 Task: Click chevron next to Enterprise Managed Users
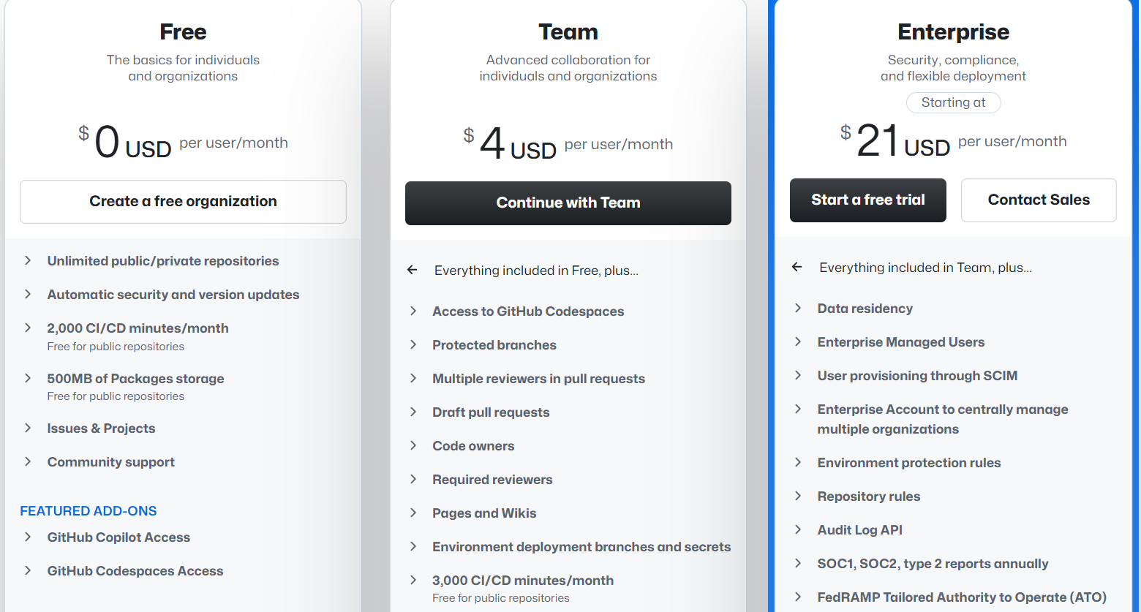pos(798,342)
